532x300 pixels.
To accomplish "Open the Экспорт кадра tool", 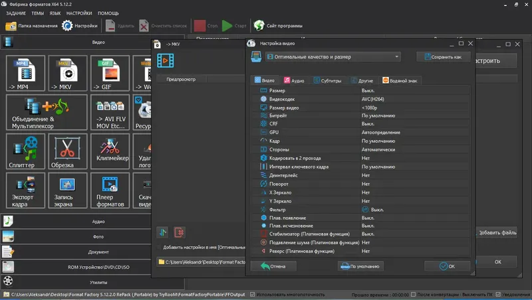I will [25, 190].
